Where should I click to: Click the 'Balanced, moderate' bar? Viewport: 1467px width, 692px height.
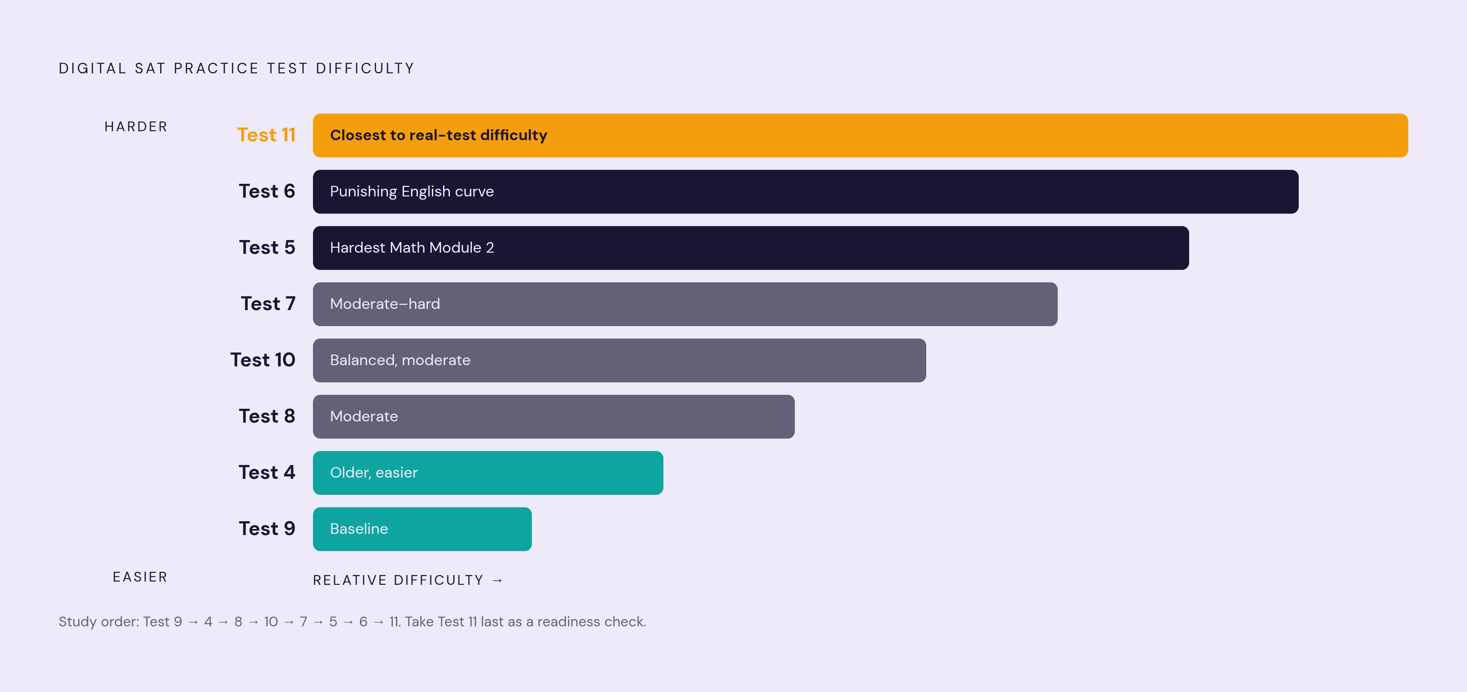[619, 361]
